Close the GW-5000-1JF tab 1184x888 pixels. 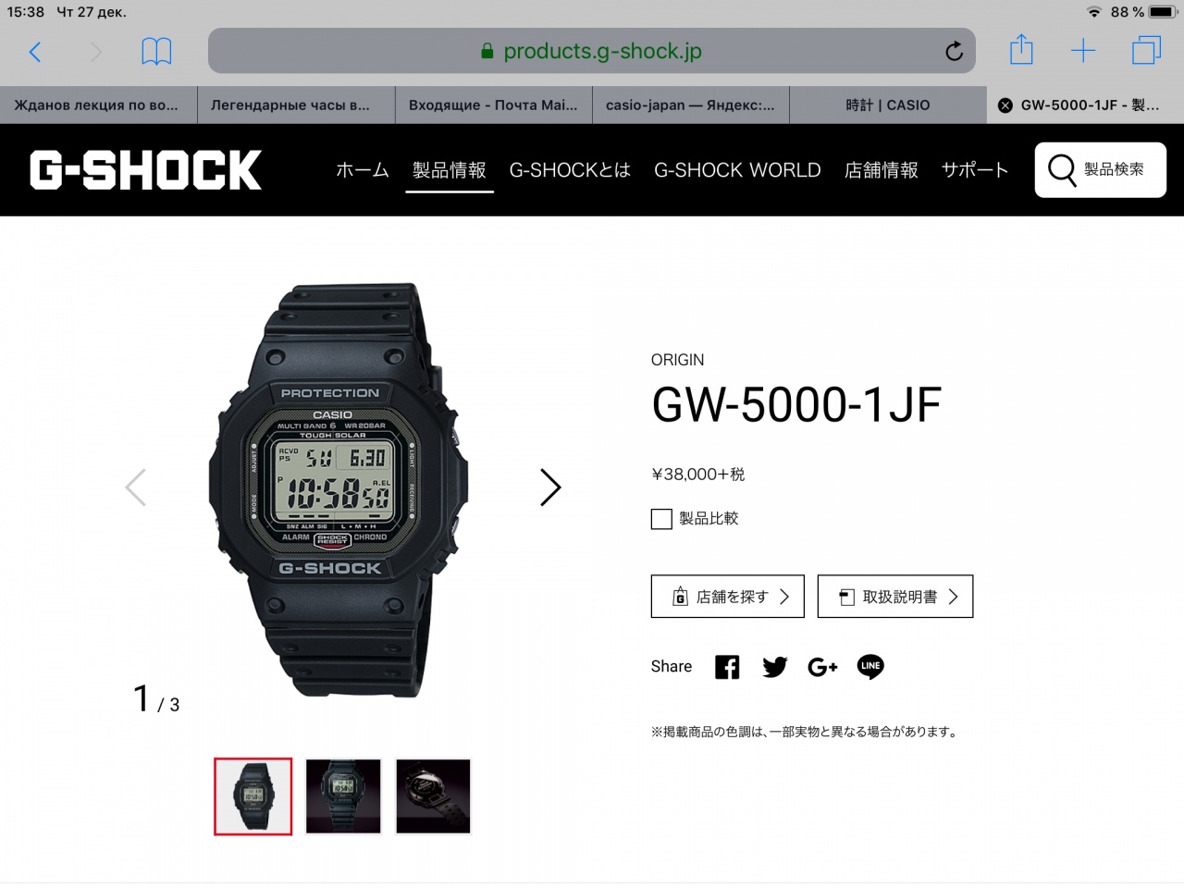click(1005, 105)
